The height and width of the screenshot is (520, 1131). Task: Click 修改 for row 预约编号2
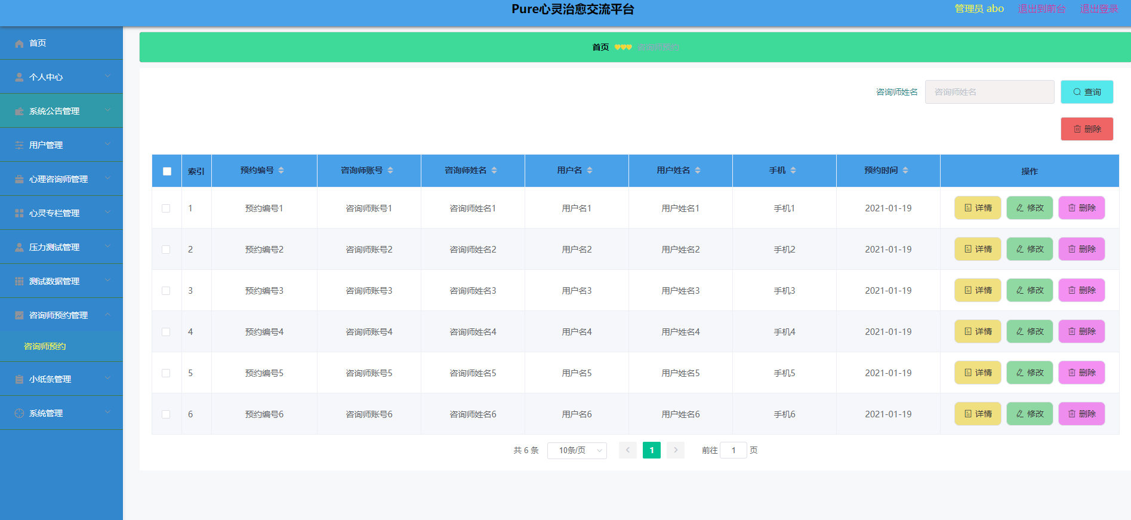coord(1030,249)
